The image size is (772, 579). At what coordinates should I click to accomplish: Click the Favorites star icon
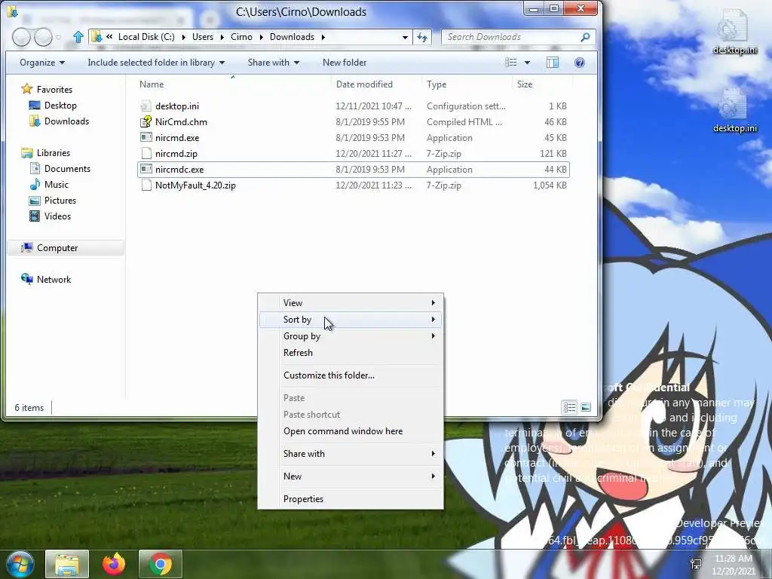pyautogui.click(x=26, y=89)
